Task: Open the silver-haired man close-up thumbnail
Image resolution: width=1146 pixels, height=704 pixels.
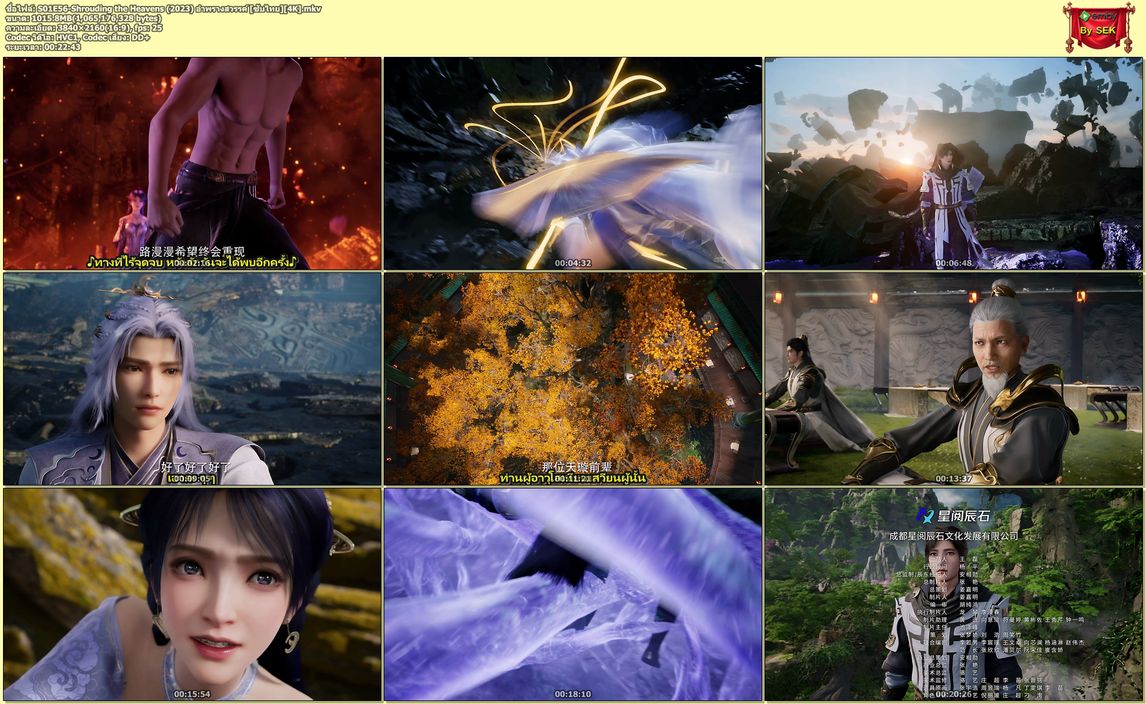Action: (x=192, y=379)
